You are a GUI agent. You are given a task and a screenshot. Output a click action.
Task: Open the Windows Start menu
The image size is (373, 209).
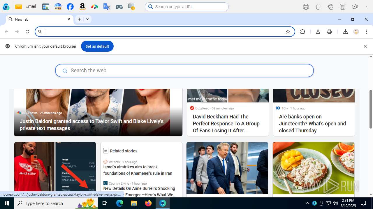7,203
